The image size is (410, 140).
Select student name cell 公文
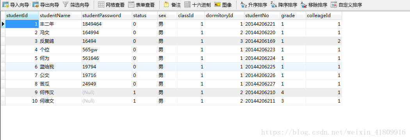60,75
